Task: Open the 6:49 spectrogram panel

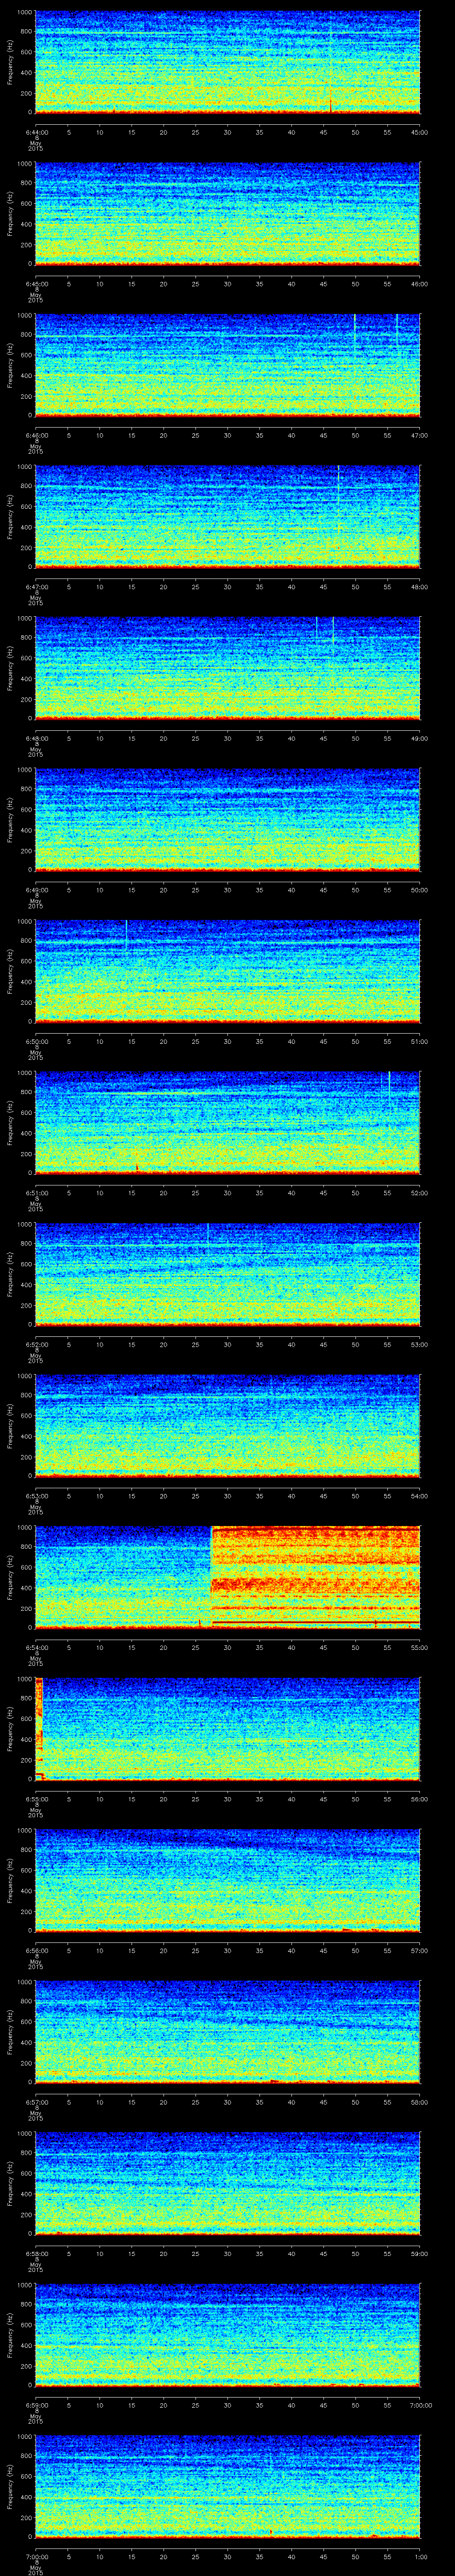Action: point(227,820)
